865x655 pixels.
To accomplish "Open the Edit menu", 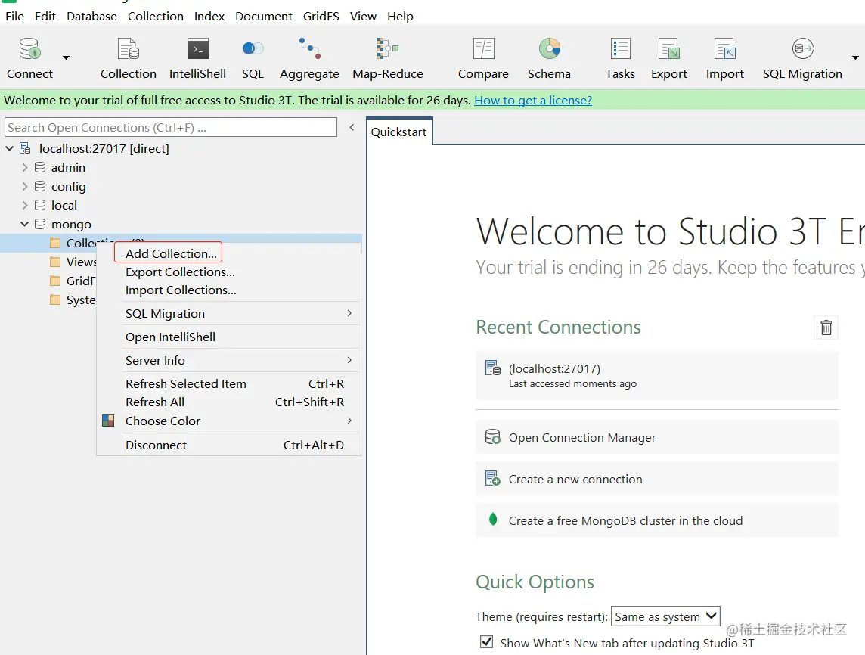I will point(45,17).
